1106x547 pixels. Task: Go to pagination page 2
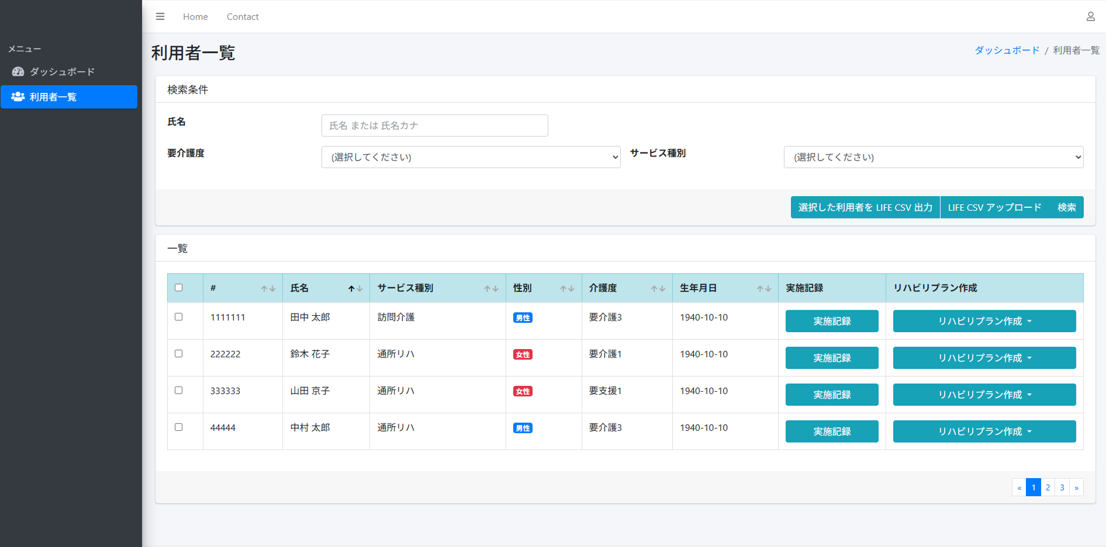[x=1048, y=487]
